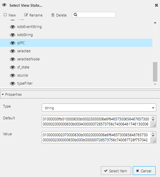Screen dimensions: 160x177
Task: Select the typeFilter view state
Action: tap(76, 84)
